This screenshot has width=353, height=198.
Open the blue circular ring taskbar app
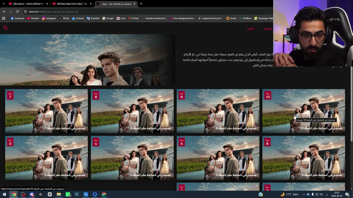click(x=95, y=194)
